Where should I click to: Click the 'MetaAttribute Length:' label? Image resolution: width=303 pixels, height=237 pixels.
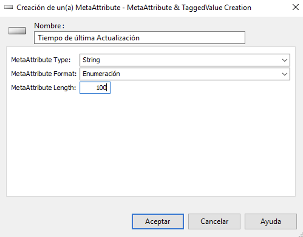tap(43, 88)
